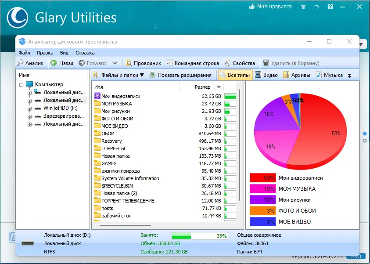The image size is (370, 264).
Task: Click the horizontal scrollbar of file list
Action: pos(125,225)
